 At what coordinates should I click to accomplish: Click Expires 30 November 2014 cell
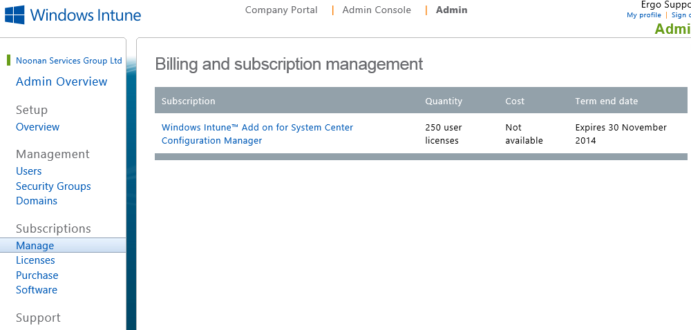coord(621,134)
